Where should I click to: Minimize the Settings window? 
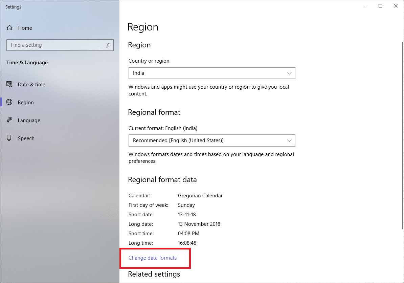365,6
